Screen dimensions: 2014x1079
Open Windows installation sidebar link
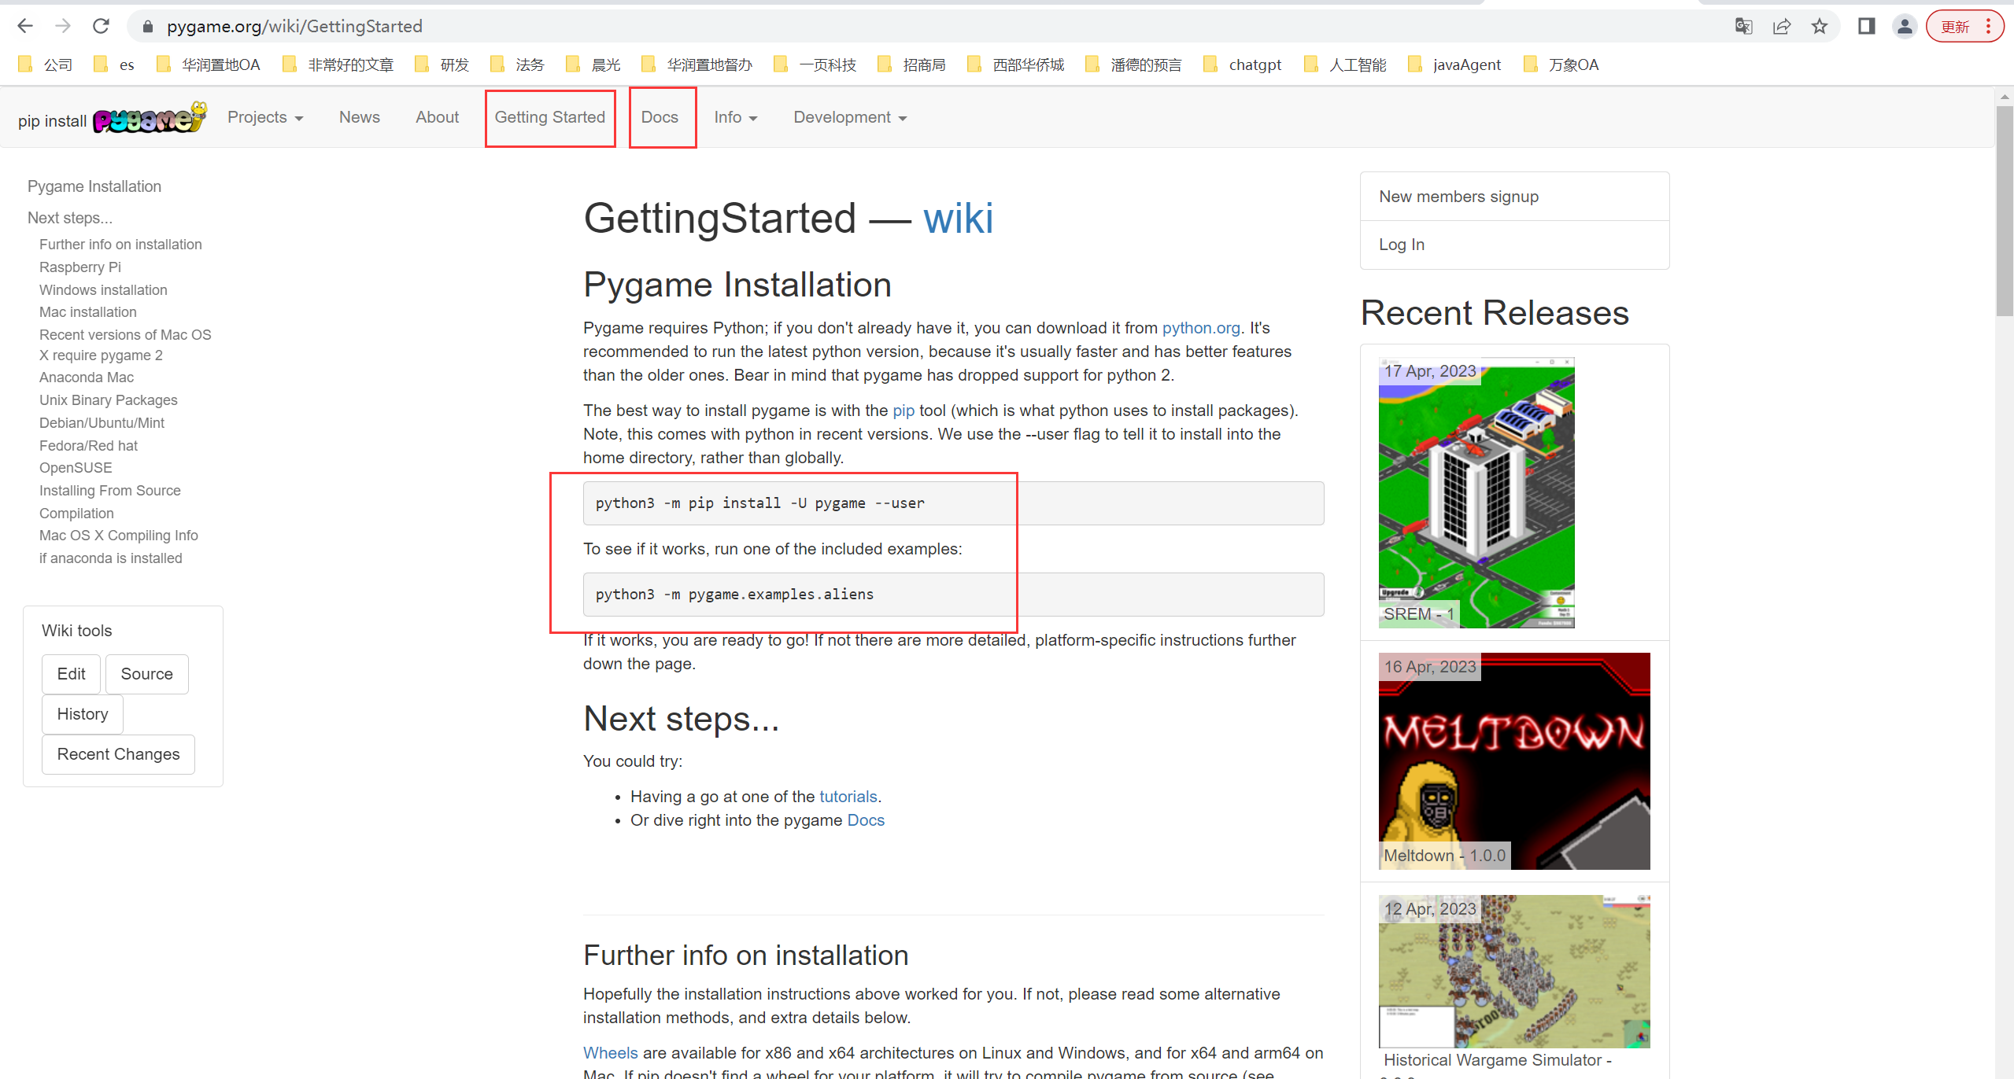[103, 290]
